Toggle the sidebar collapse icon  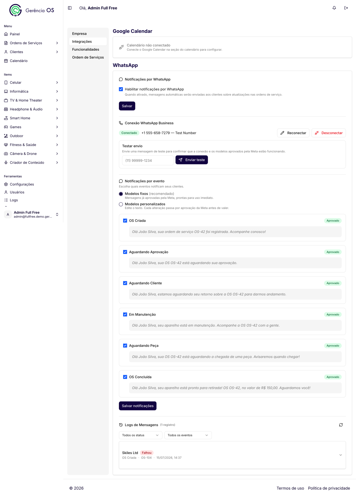pyautogui.click(x=70, y=8)
